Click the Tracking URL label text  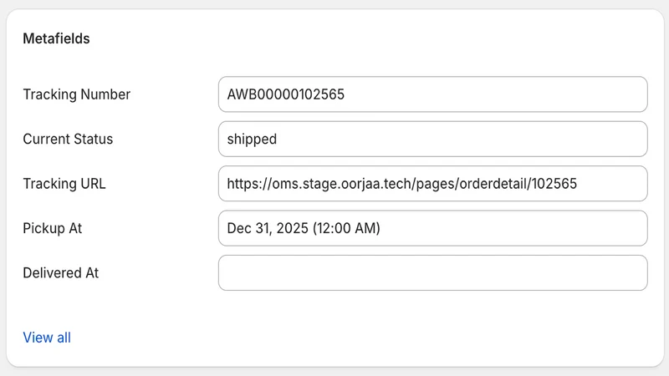pyautogui.click(x=64, y=184)
